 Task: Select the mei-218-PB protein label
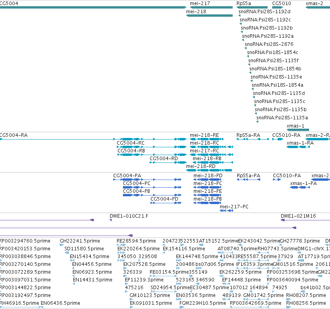(207, 199)
